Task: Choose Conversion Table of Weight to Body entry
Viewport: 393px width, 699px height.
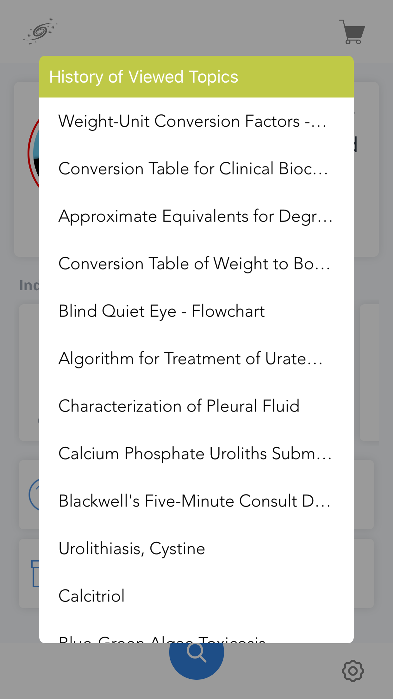Action: click(194, 264)
